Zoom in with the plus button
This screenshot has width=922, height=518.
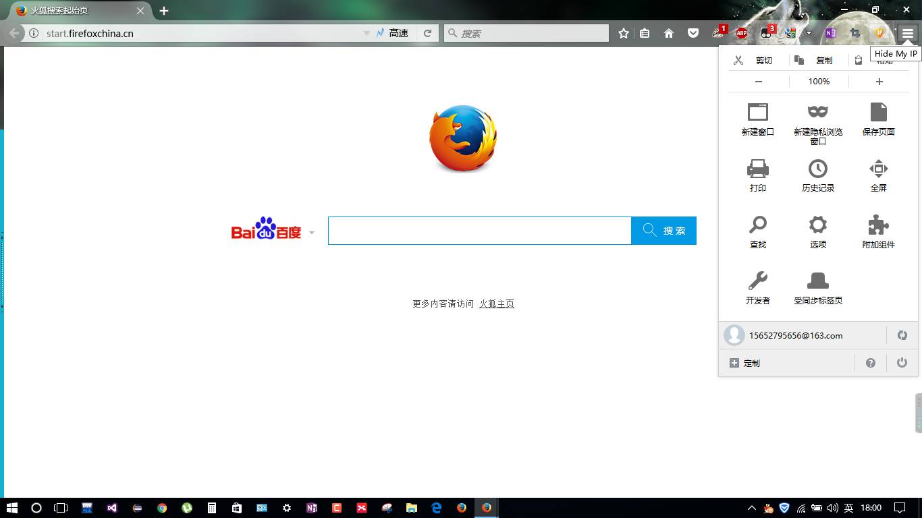[879, 82]
